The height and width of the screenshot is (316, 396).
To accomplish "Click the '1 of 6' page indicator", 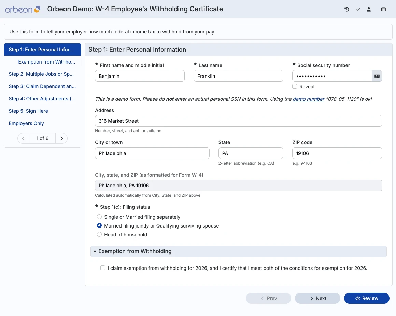I will pos(42,138).
